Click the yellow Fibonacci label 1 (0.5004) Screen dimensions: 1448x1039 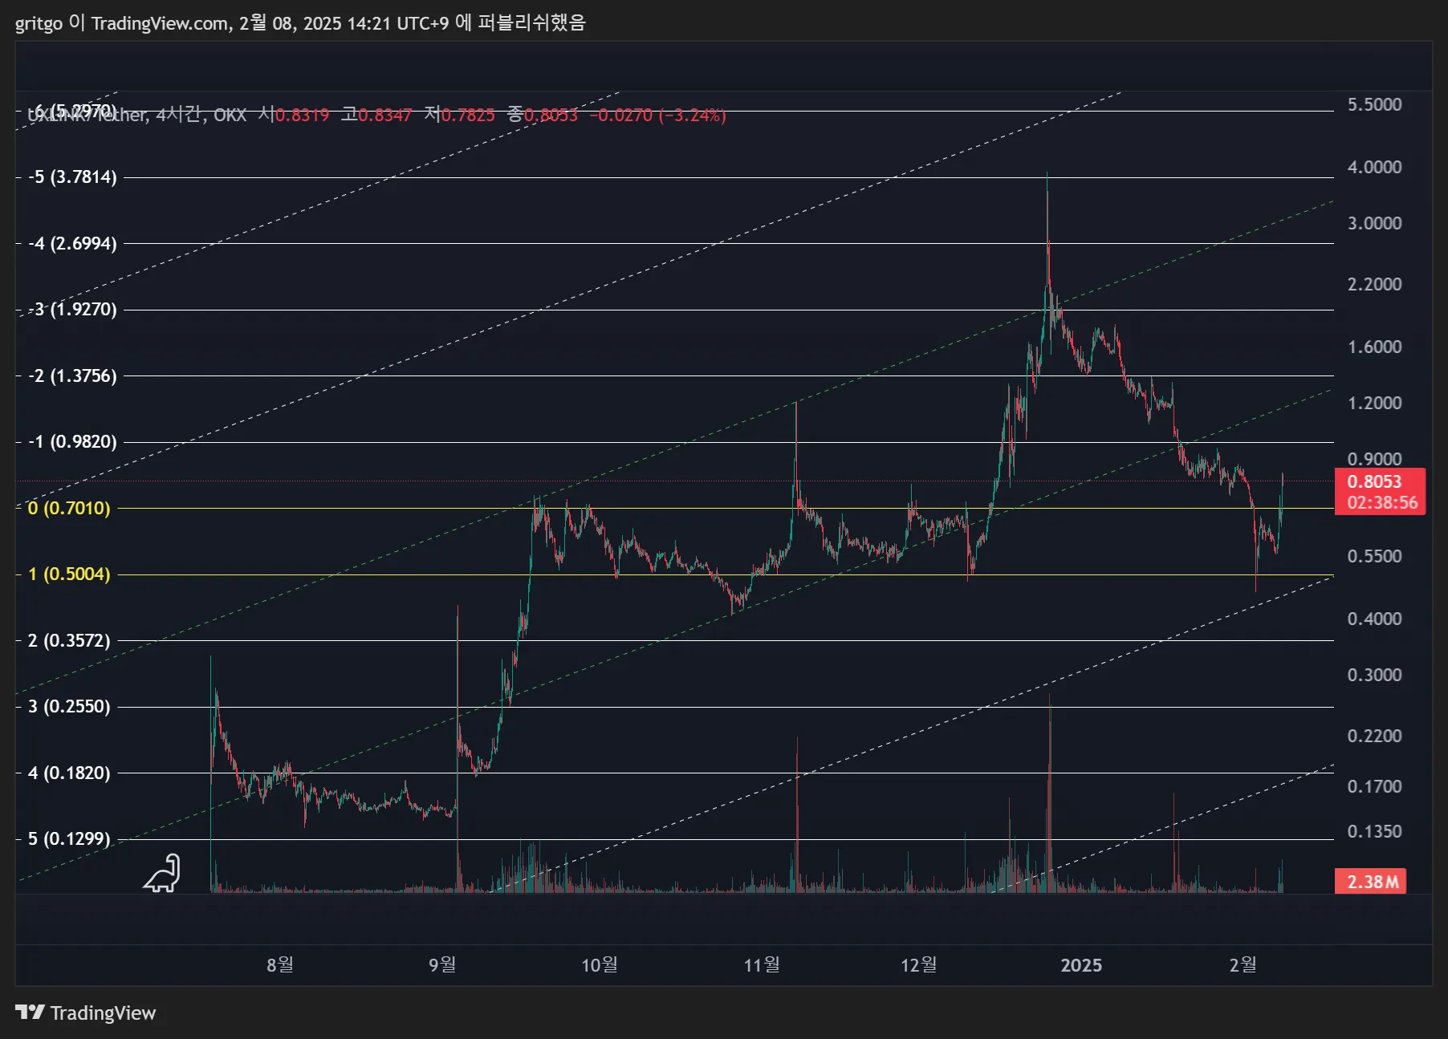click(69, 574)
